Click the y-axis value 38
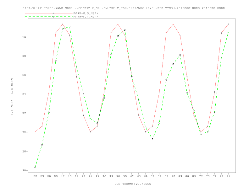This screenshot has width=249, height=192. [x=24, y=56]
